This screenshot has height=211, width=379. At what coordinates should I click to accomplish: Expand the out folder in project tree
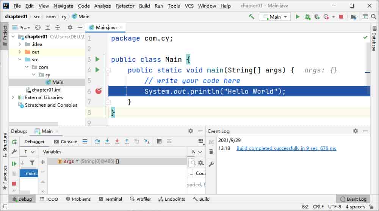click(x=20, y=52)
